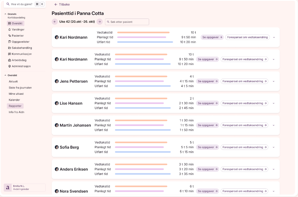Select Kalender in the sidebar
Viewport: 298px width, 197px height.
(x=14, y=100)
